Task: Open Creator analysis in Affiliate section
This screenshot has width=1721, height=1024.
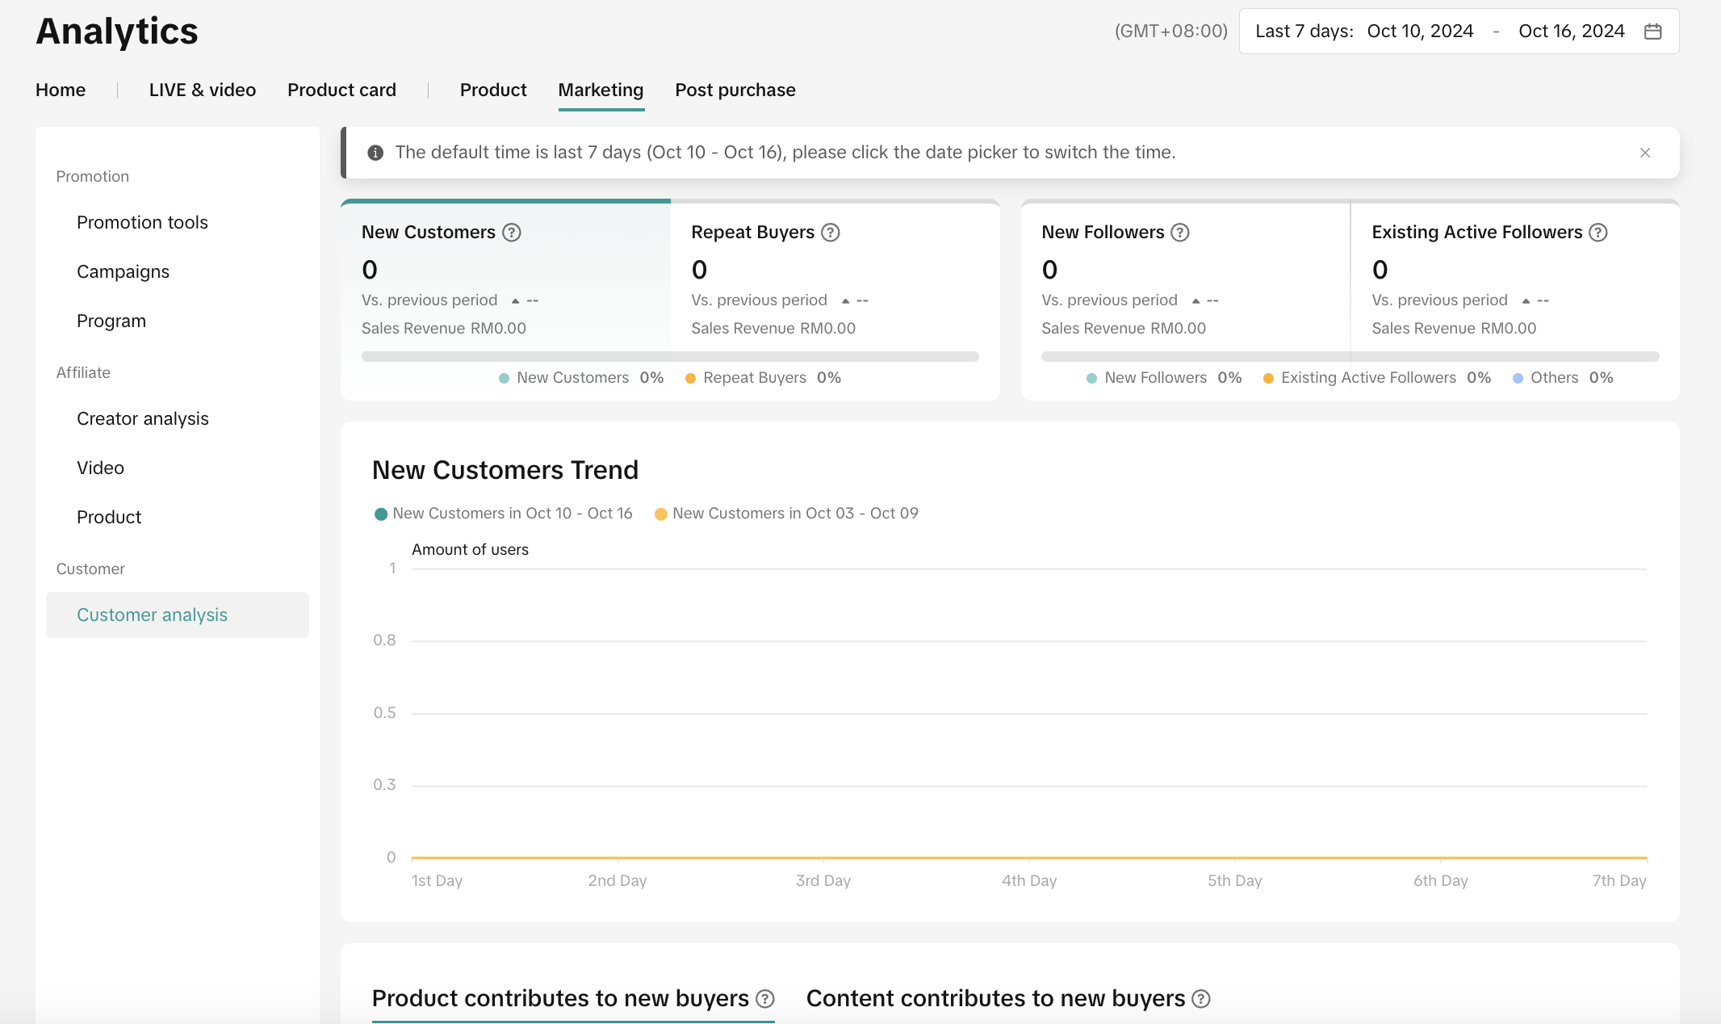Action: 142,418
